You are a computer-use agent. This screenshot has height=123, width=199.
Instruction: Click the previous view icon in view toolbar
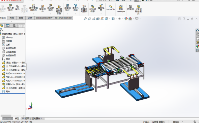pos(94,19)
